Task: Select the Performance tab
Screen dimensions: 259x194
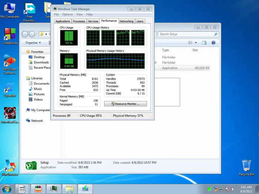Action: pos(109,21)
